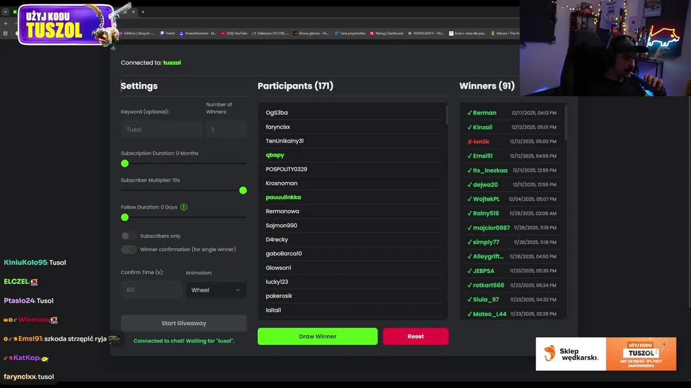Toggle the Subscribers only switch
Viewport: 691px width, 388px height.
128,235
